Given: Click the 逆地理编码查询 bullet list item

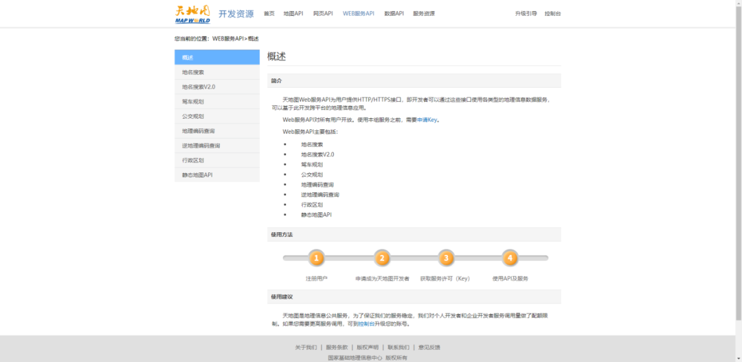Looking at the screenshot, I should coord(320,194).
